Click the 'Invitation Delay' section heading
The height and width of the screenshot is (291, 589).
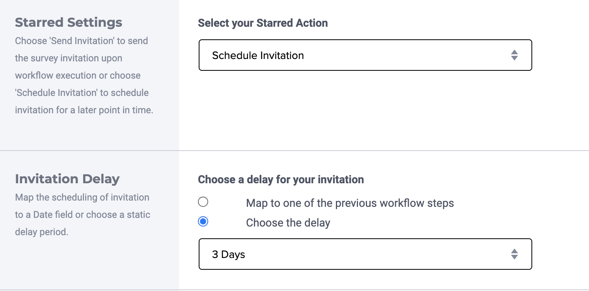pos(67,179)
